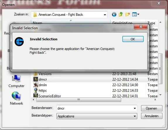Close the Invalid Selection dialog
The height and width of the screenshot is (130, 168).
coord(140,27)
